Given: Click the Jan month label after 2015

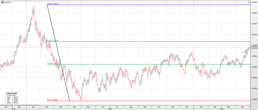Looking at the screenshot, I should click(x=34, y=107).
